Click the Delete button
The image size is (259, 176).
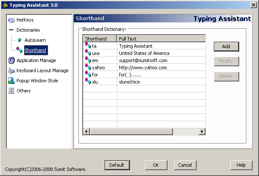click(x=226, y=76)
